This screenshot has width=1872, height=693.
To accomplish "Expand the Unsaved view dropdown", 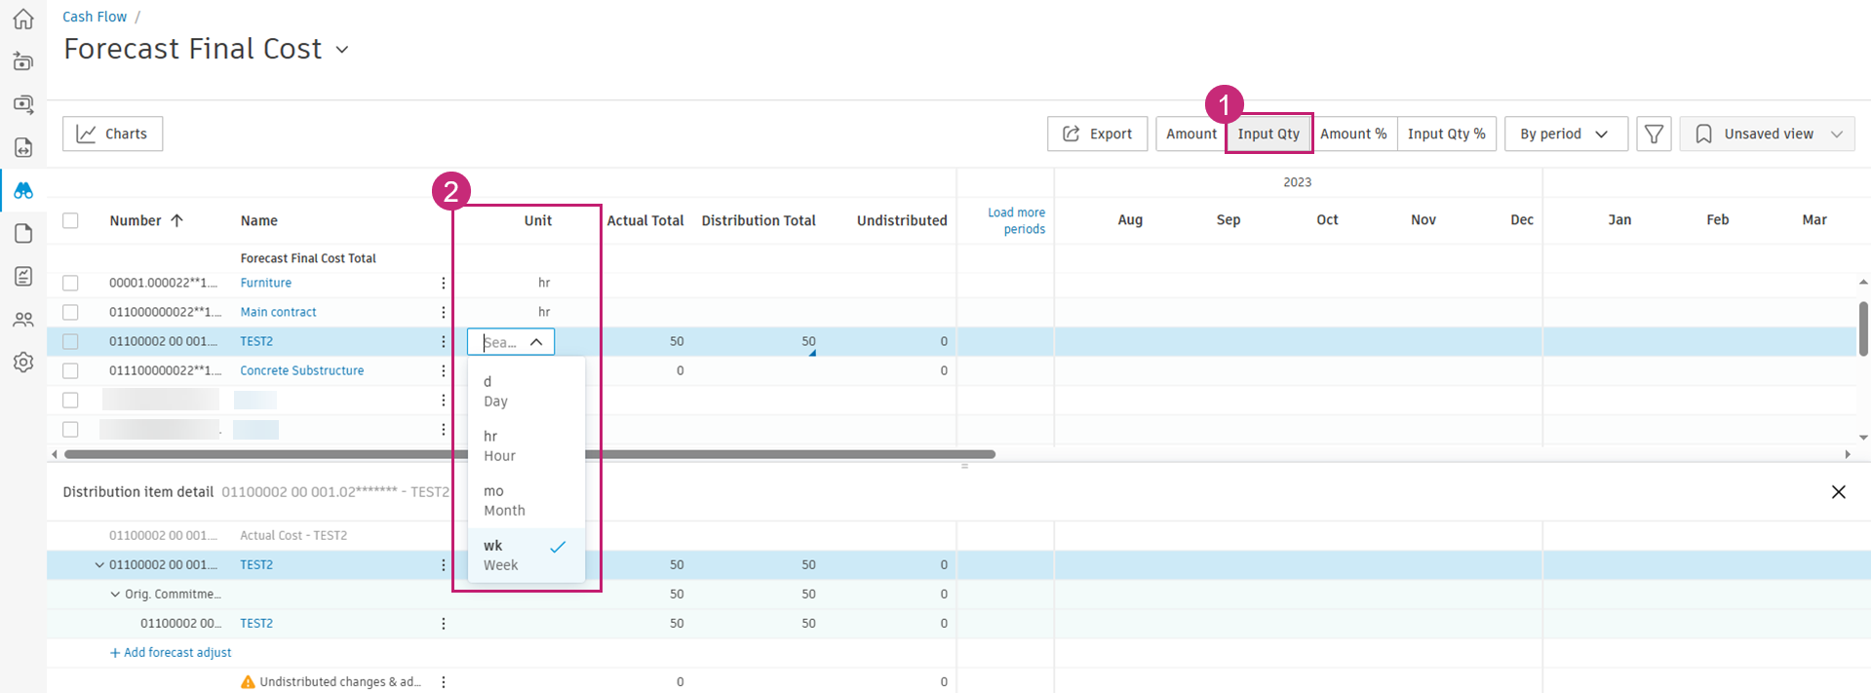I will point(1767,134).
